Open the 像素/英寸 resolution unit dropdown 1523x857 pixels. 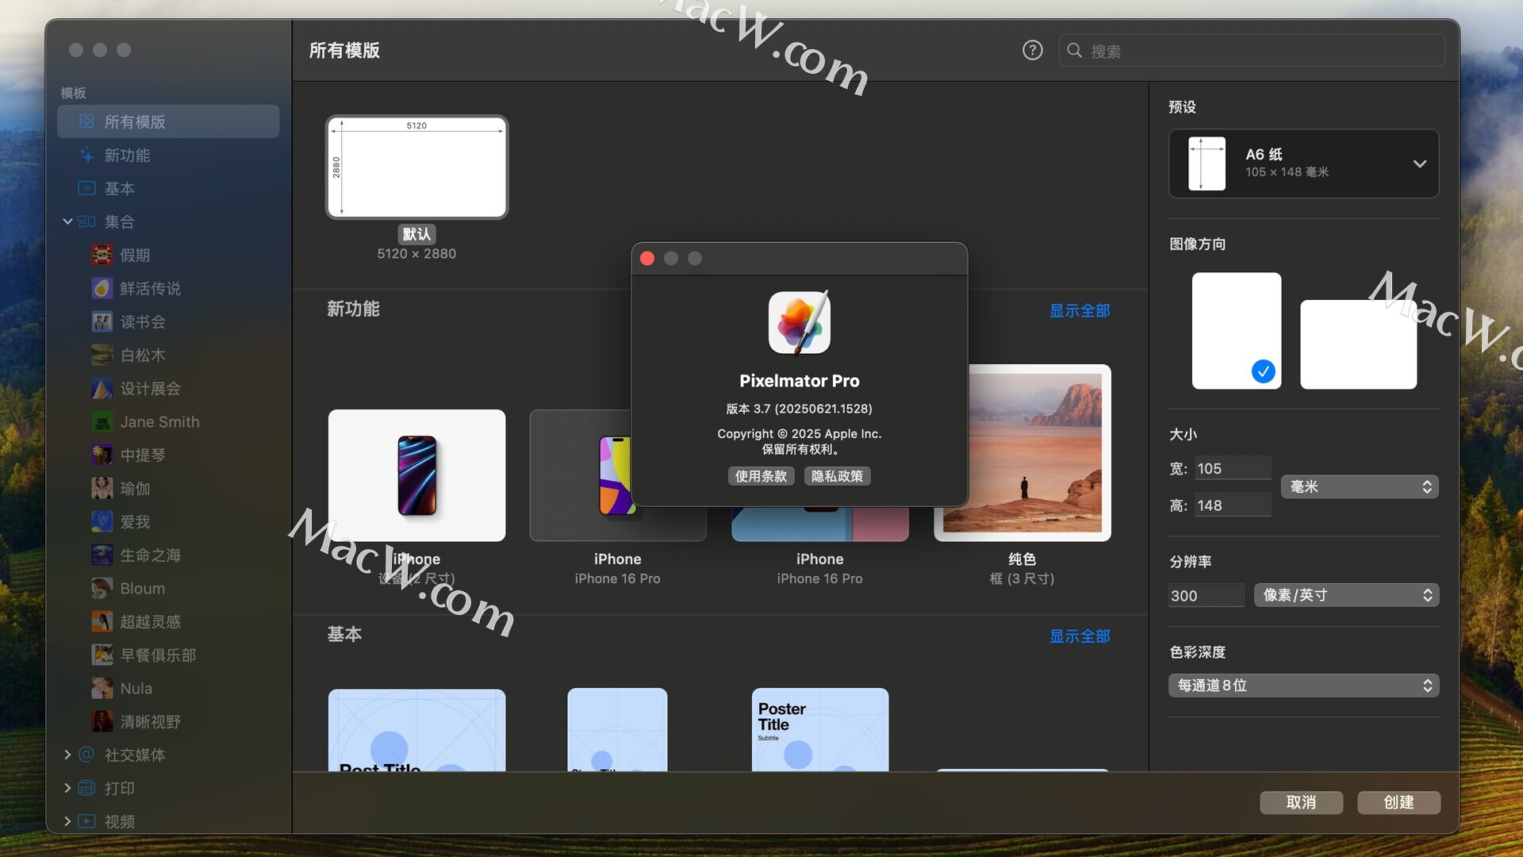[x=1346, y=595]
